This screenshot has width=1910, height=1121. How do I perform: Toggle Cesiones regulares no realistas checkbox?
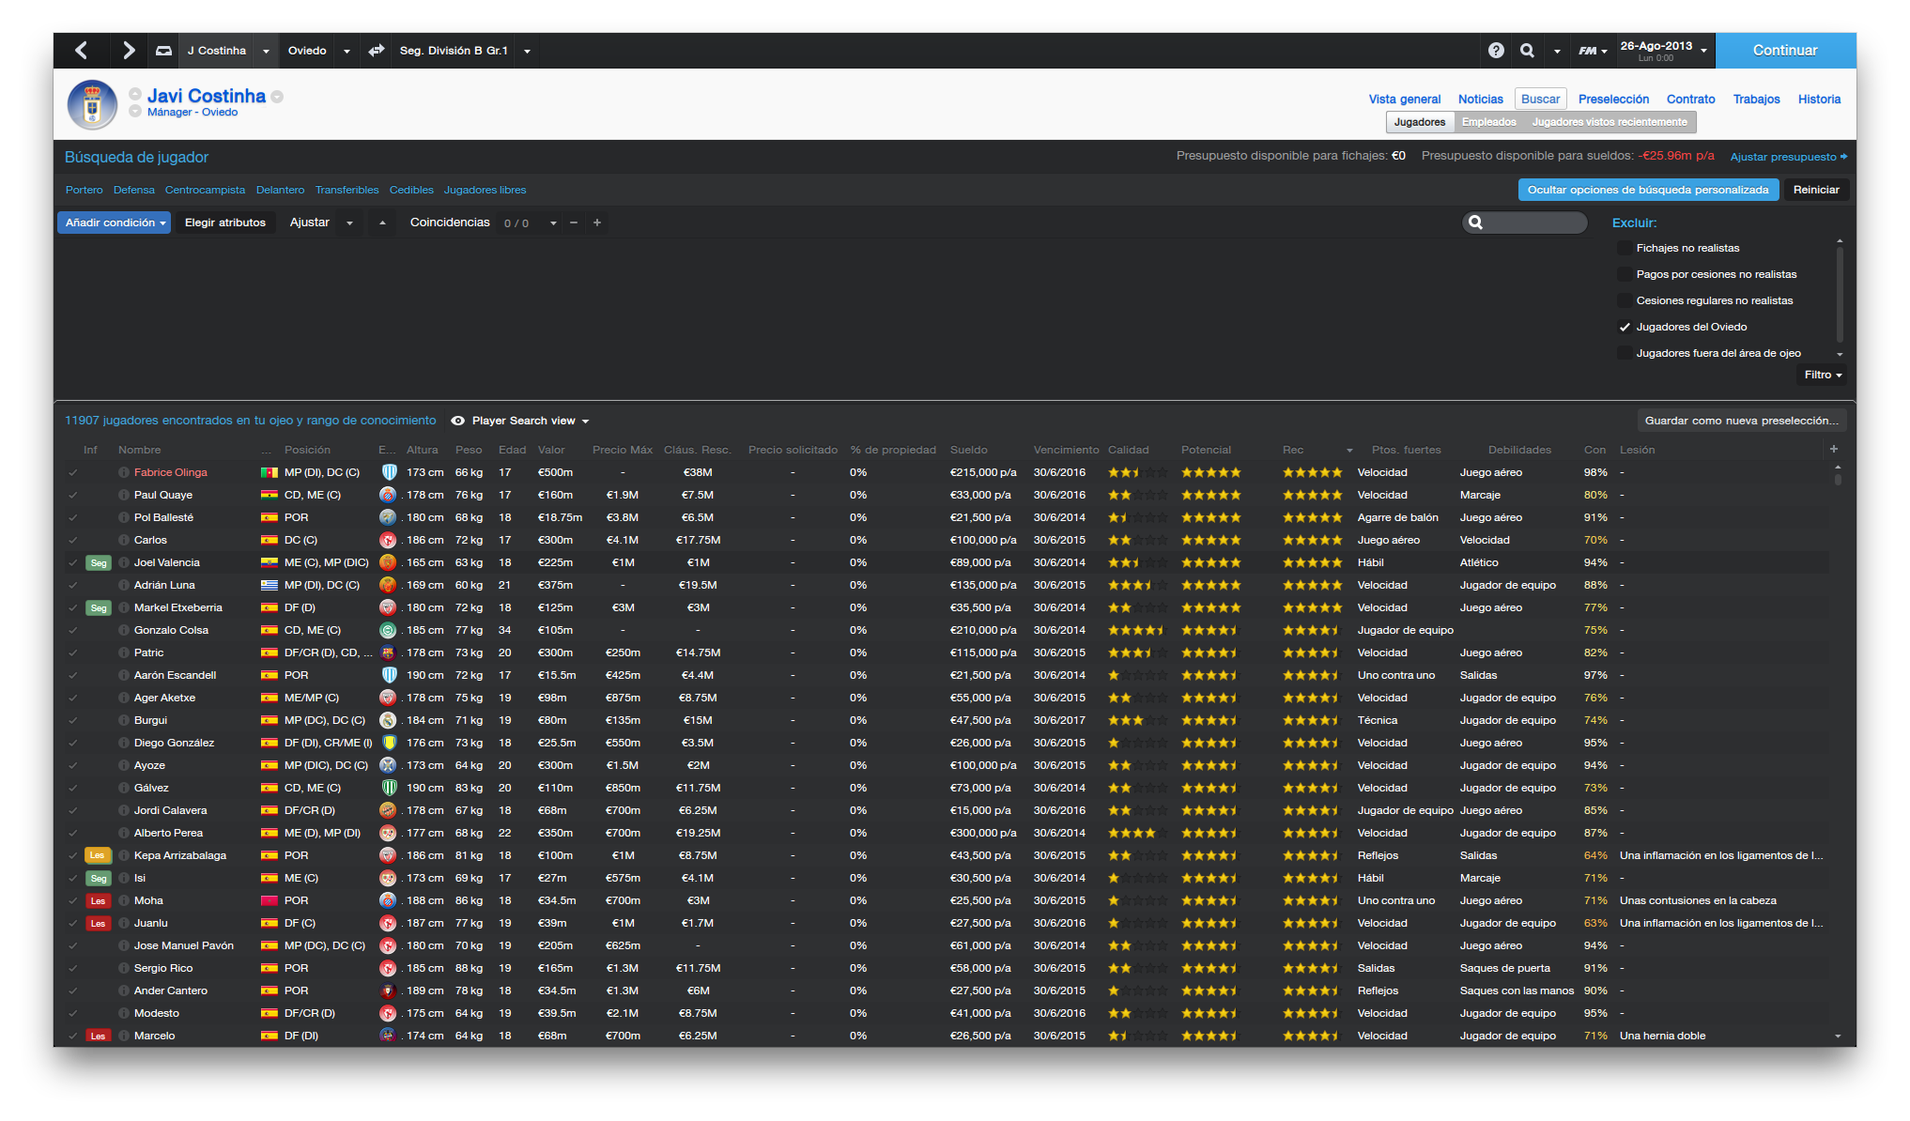point(1625,300)
